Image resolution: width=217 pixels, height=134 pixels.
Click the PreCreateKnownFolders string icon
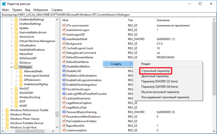[64, 121]
